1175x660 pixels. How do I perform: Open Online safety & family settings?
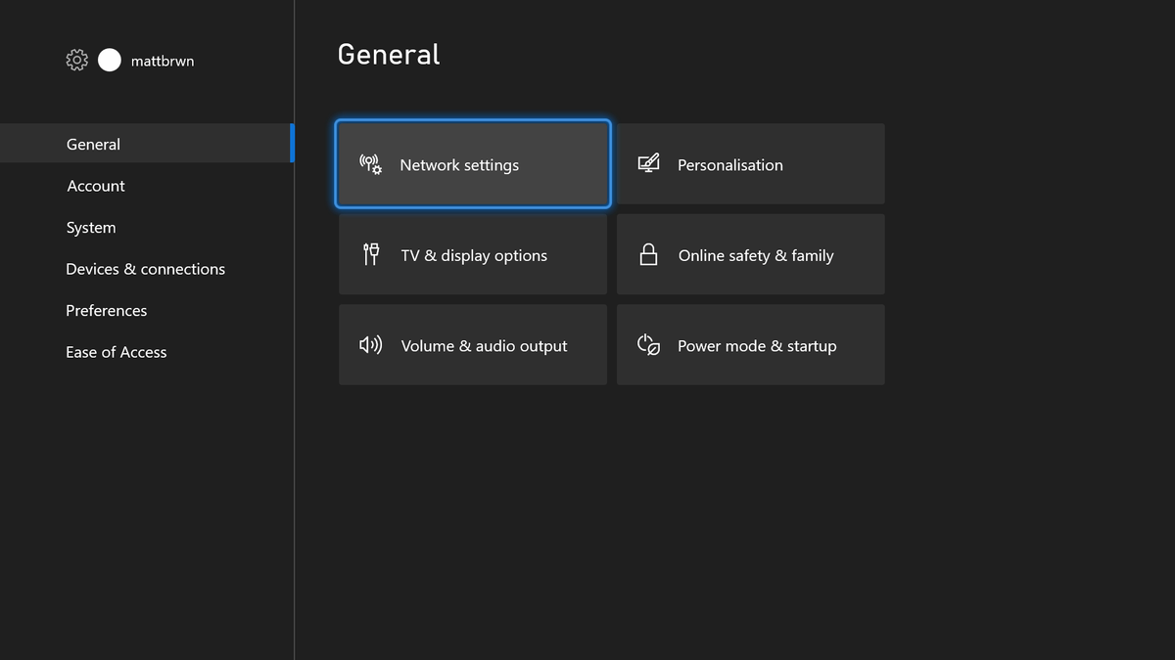coord(750,254)
